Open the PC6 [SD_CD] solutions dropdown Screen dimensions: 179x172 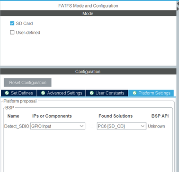pyautogui.click(x=122, y=126)
